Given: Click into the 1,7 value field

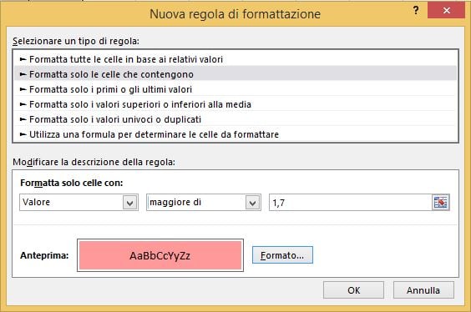Looking at the screenshot, I should (351, 203).
